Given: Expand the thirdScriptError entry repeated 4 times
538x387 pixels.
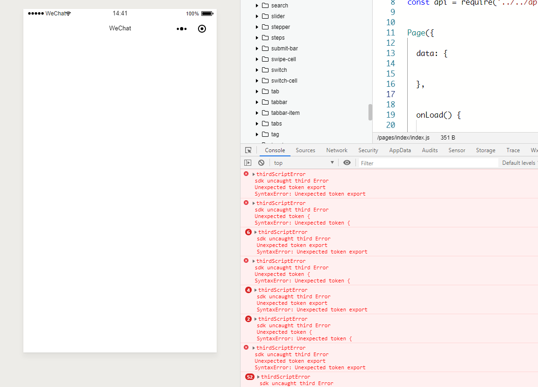Looking at the screenshot, I should 255,290.
